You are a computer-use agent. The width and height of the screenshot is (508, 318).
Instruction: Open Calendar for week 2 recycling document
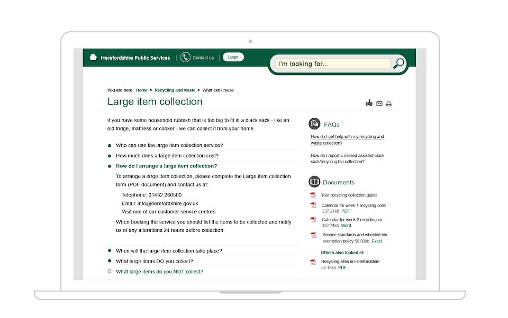coord(352,220)
